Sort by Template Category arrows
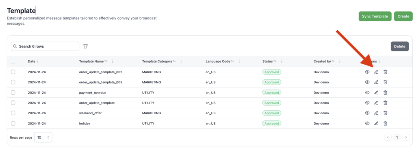 tap(174, 61)
